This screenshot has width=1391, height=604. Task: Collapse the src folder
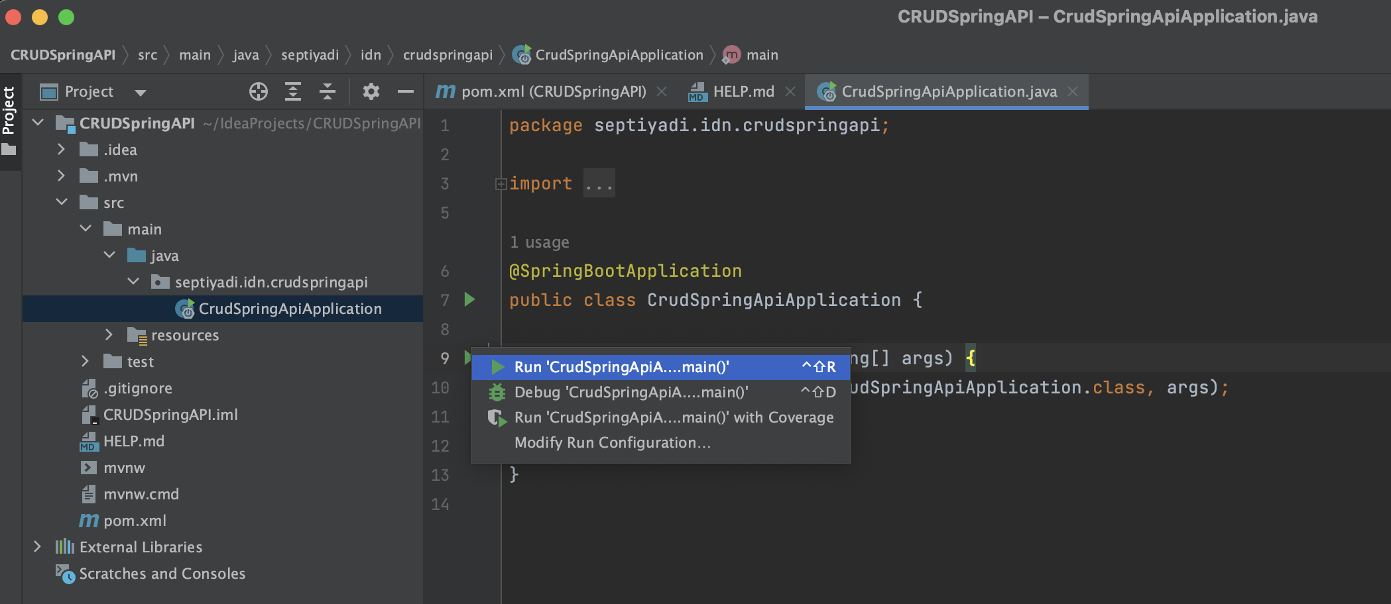(x=62, y=202)
